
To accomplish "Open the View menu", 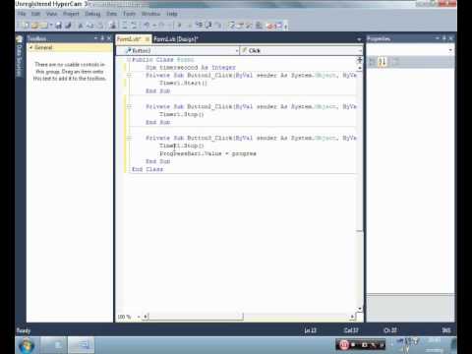I will tap(51, 14).
